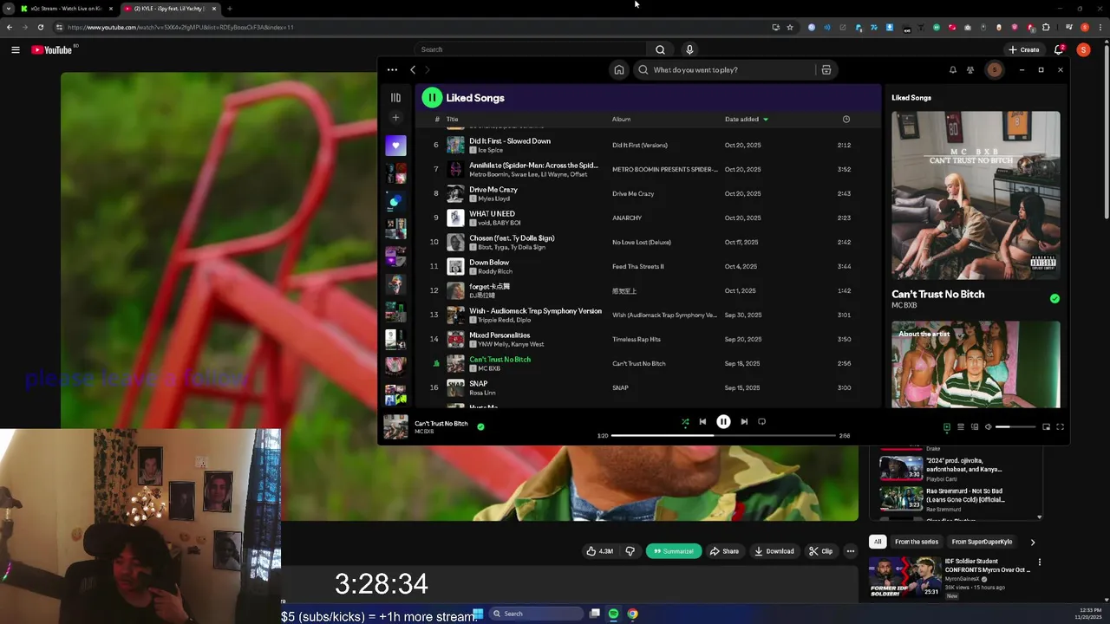
Task: Mute Spotify volume speaker icon
Action: click(989, 427)
